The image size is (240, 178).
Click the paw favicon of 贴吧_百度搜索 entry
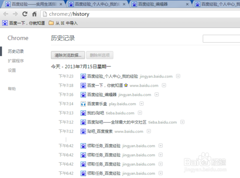[x=83, y=132]
